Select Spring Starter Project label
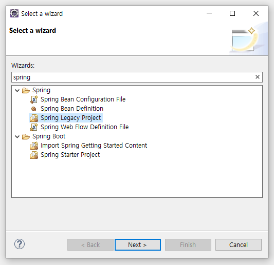 pyautogui.click(x=70, y=155)
